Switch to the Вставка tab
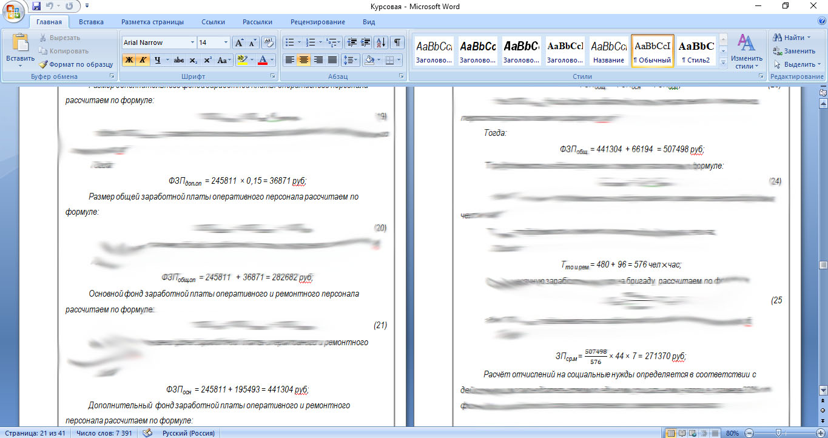 tap(91, 22)
